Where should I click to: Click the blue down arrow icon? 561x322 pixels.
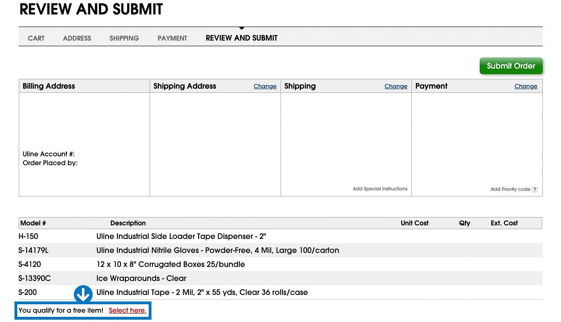click(83, 294)
